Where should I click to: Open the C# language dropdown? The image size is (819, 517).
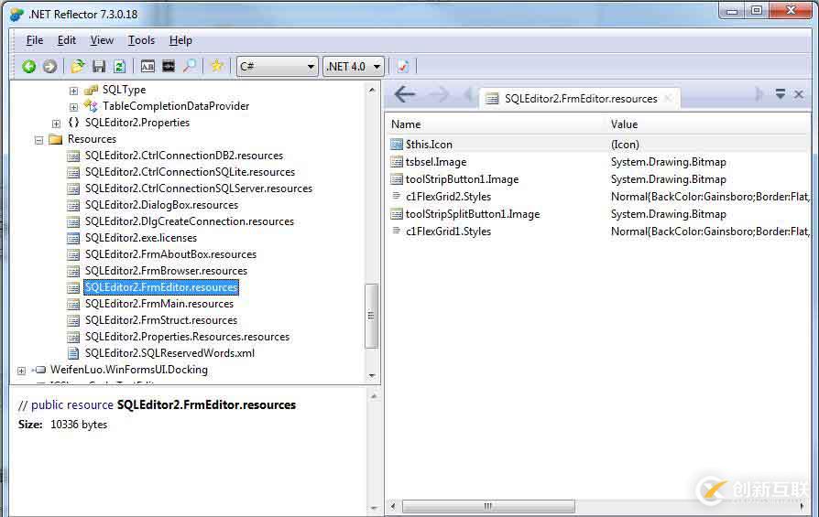click(x=278, y=66)
